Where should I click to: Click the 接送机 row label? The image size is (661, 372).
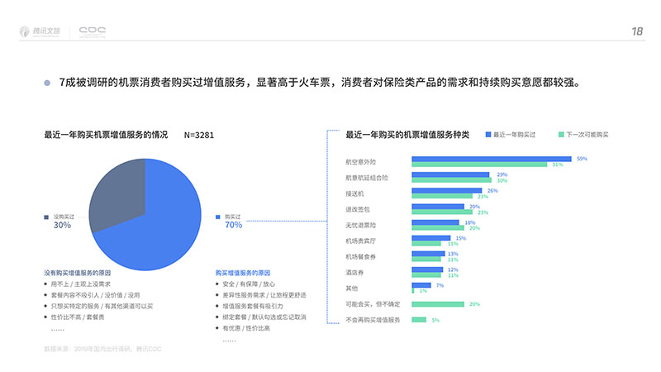click(x=354, y=193)
